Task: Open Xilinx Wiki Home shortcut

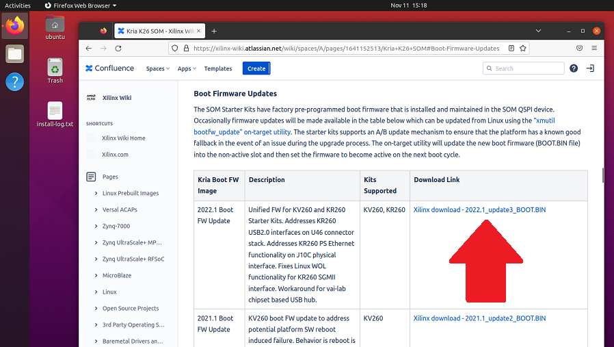Action: [123, 138]
